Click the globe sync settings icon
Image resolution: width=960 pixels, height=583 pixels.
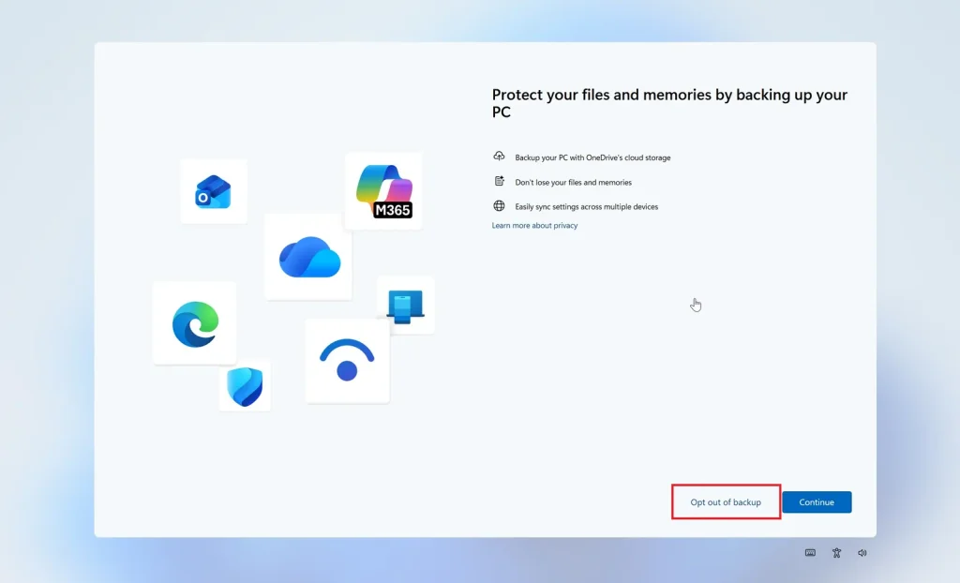click(499, 206)
